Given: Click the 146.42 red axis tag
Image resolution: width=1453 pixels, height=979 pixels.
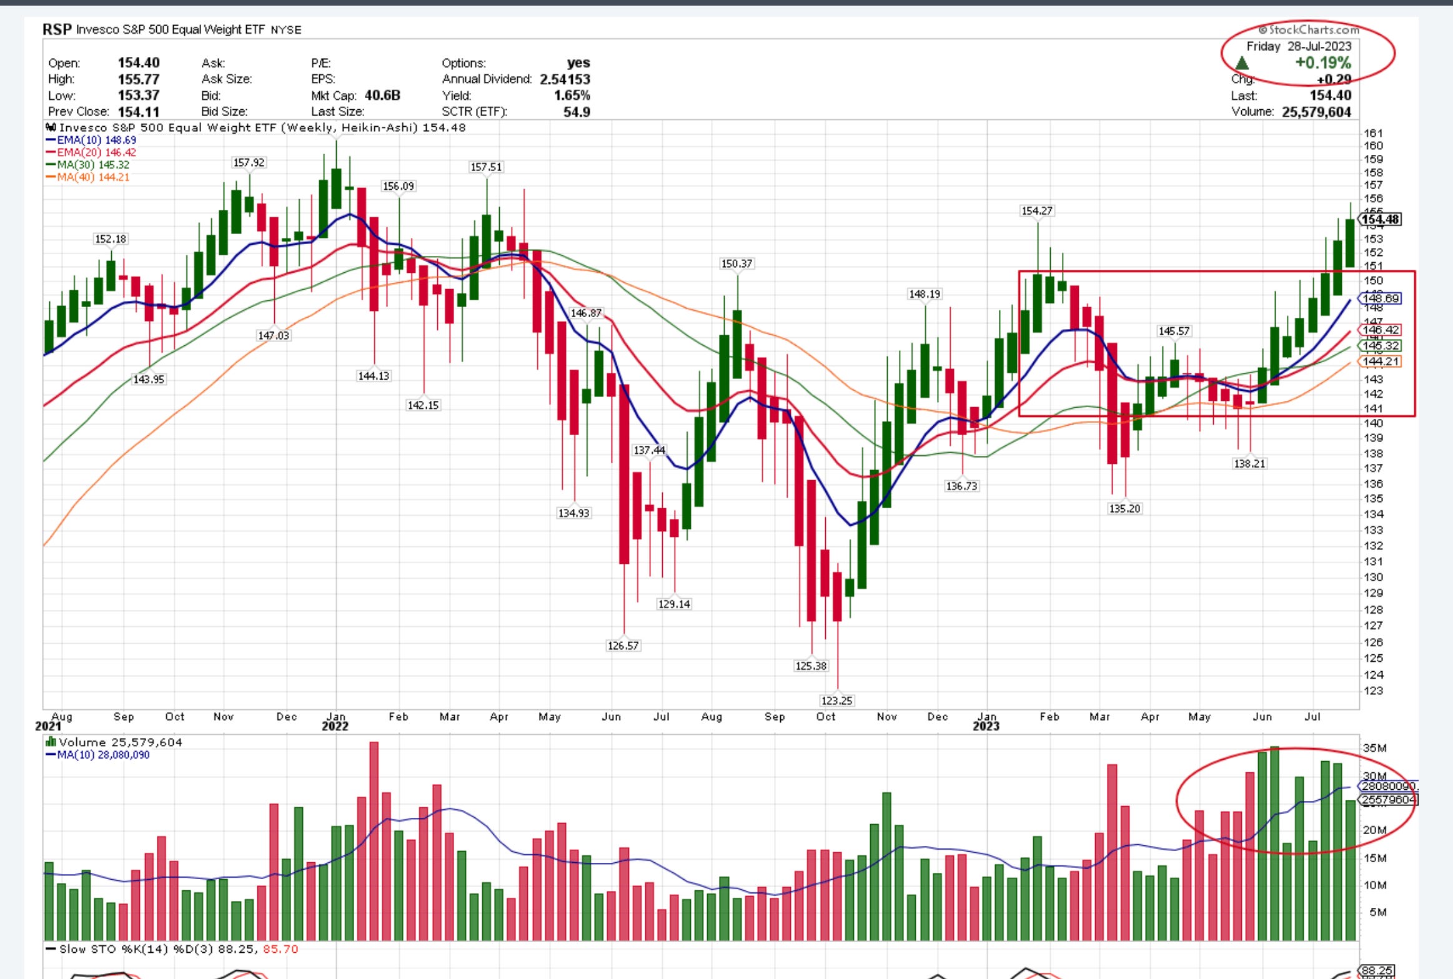Looking at the screenshot, I should tap(1381, 330).
